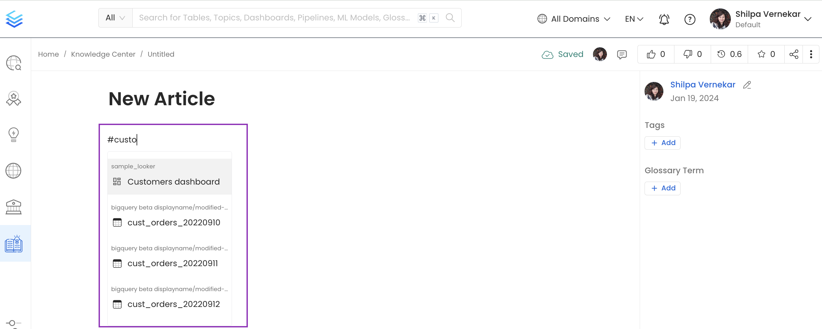The image size is (822, 329).
Task: Open the conversation comment icon
Action: pyautogui.click(x=622, y=54)
